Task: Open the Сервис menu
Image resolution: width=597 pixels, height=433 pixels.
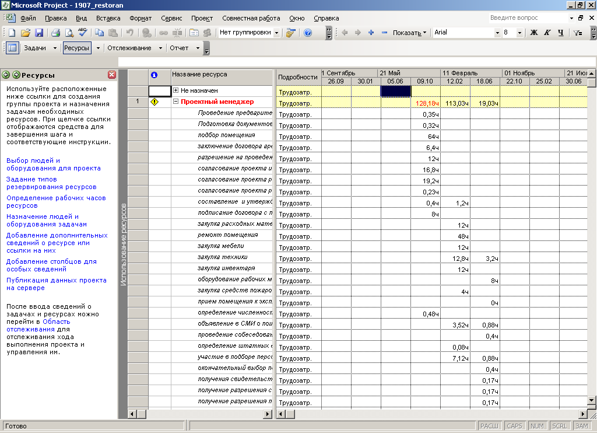Action: coord(171,18)
